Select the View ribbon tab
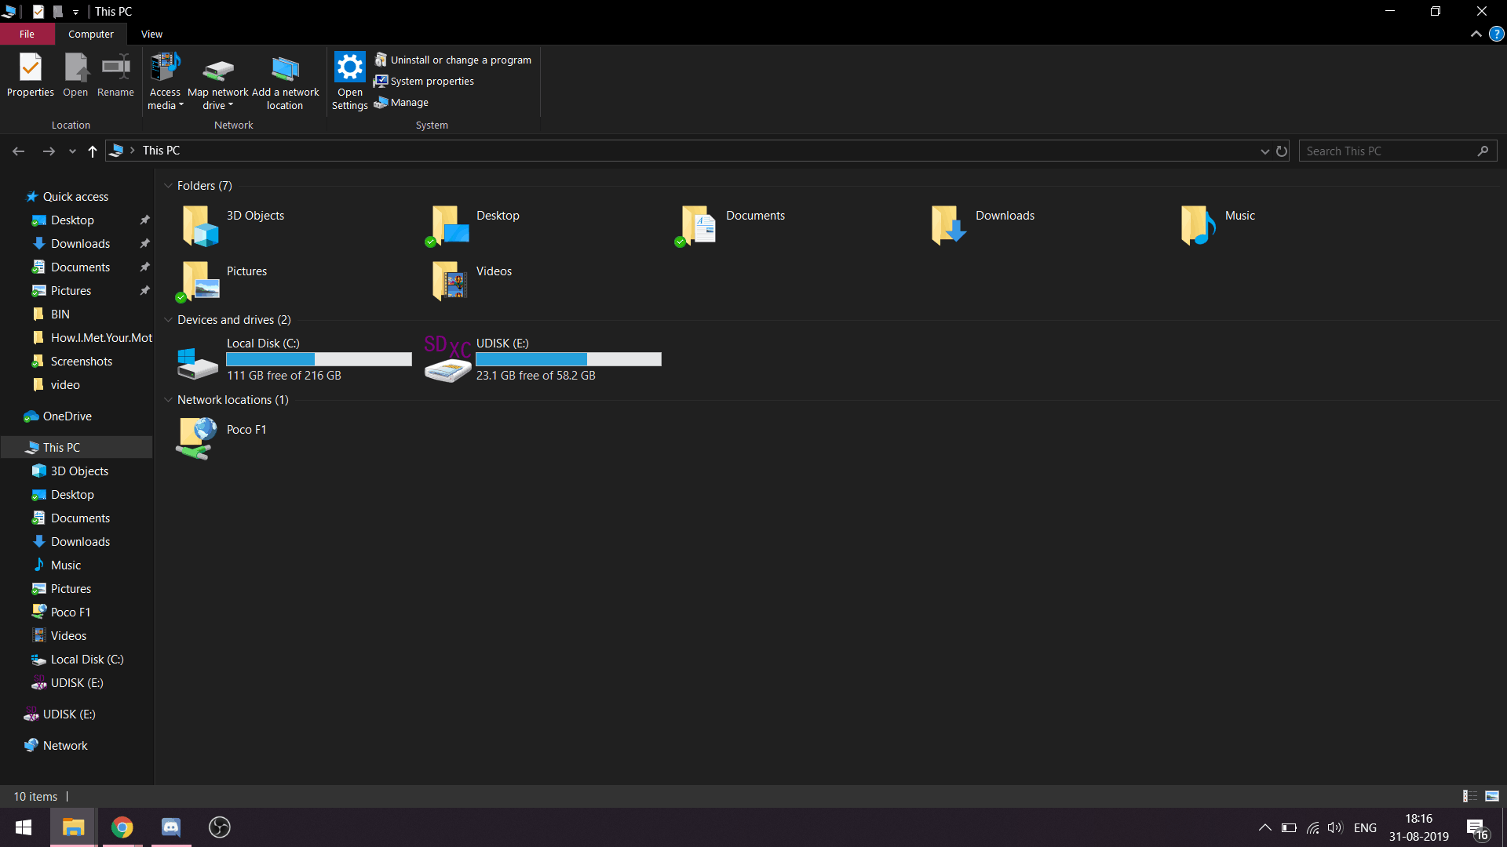Viewport: 1507px width, 847px height. [x=151, y=35]
